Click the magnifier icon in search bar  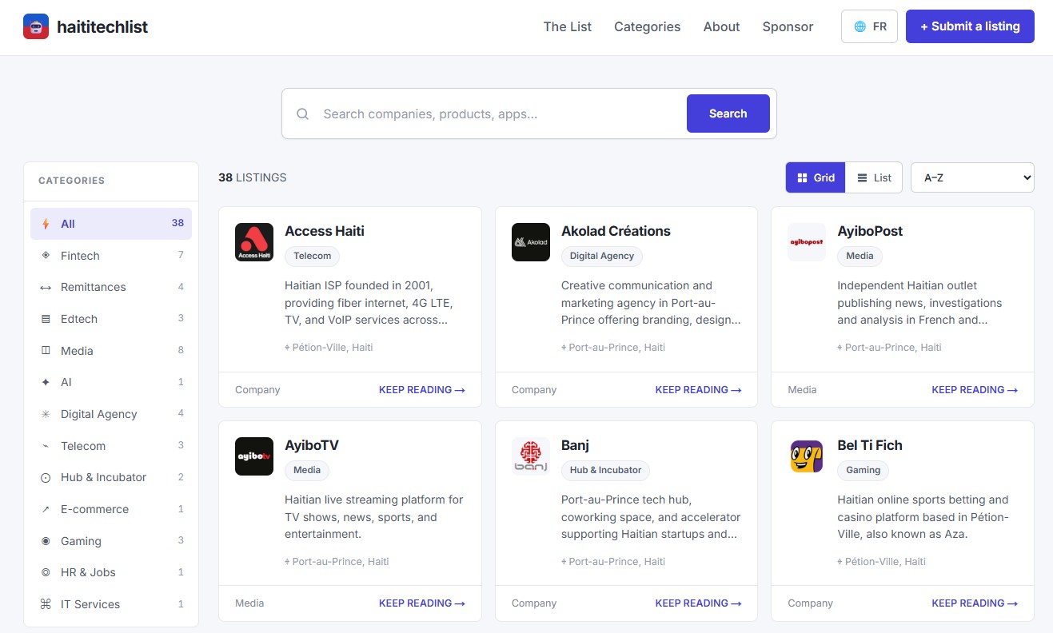(x=303, y=113)
